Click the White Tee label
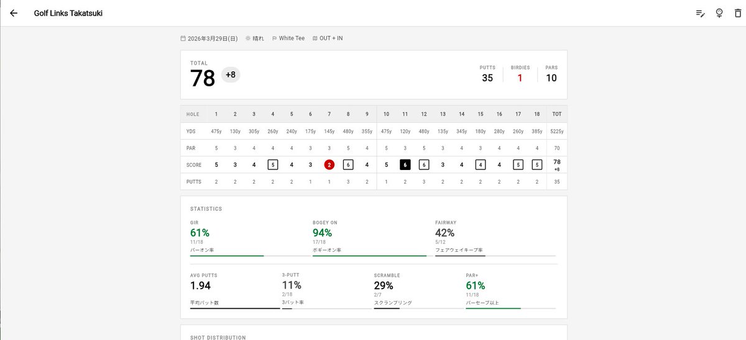This screenshot has height=340, width=746. pos(292,38)
